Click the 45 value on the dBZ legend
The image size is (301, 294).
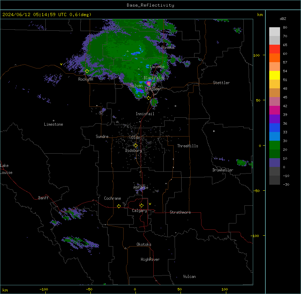[285, 97]
